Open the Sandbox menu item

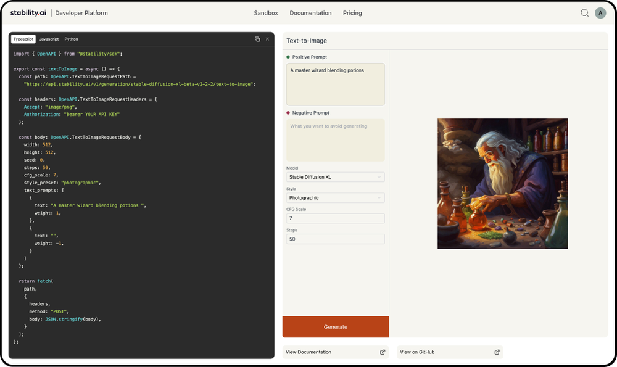[265, 13]
